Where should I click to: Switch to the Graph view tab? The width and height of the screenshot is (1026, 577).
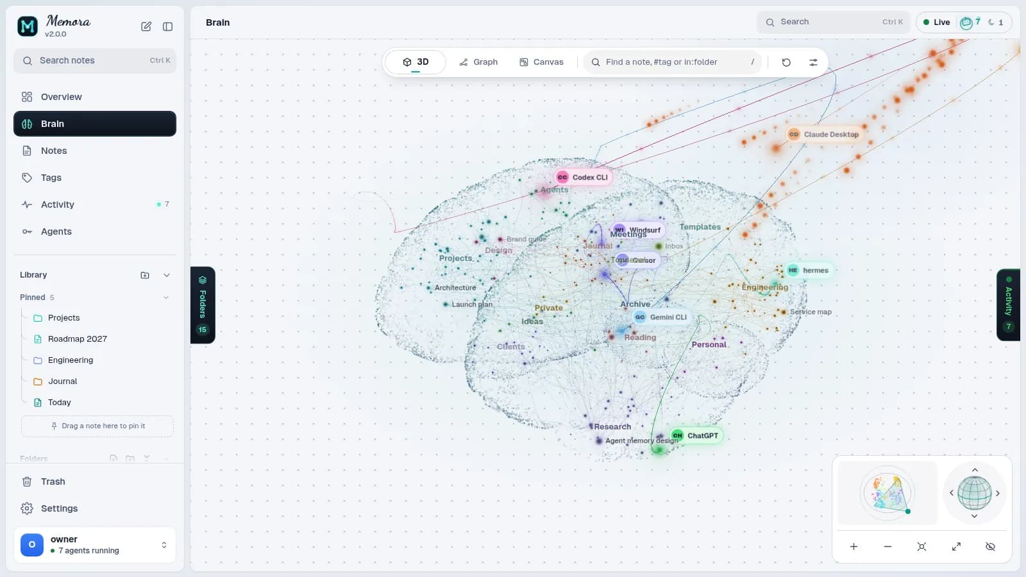click(x=478, y=62)
